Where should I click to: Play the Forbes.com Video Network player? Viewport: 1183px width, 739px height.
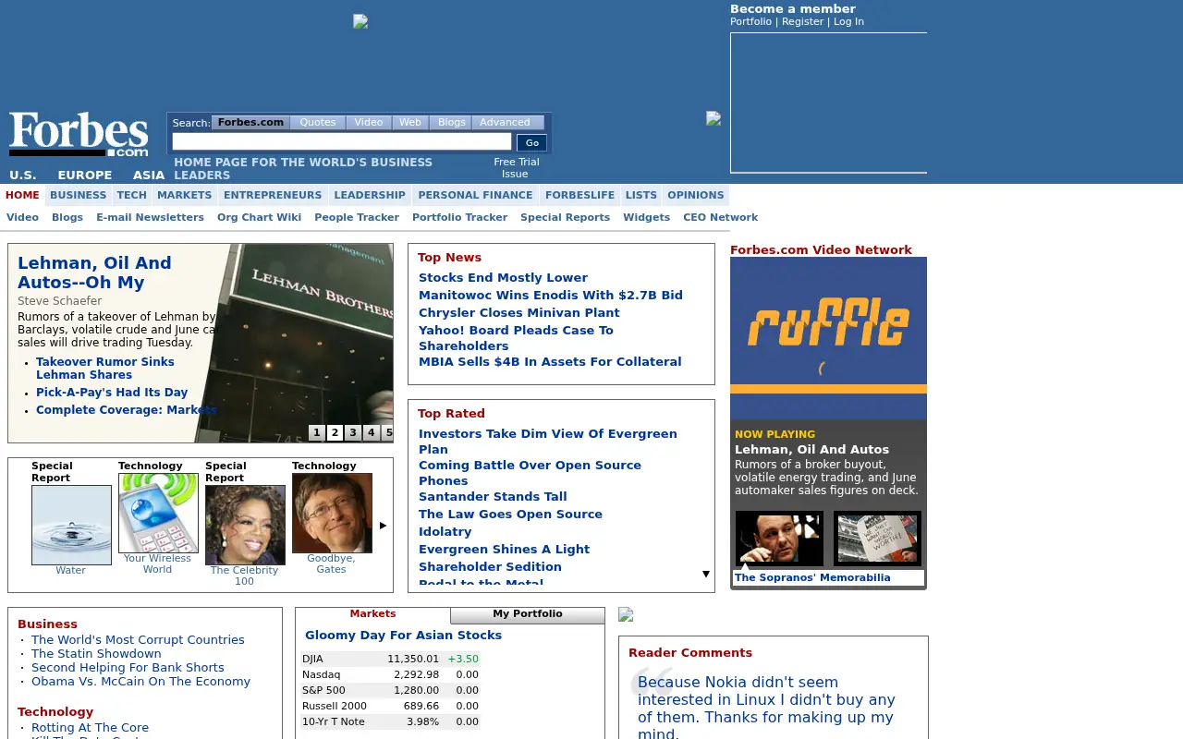[828, 338]
